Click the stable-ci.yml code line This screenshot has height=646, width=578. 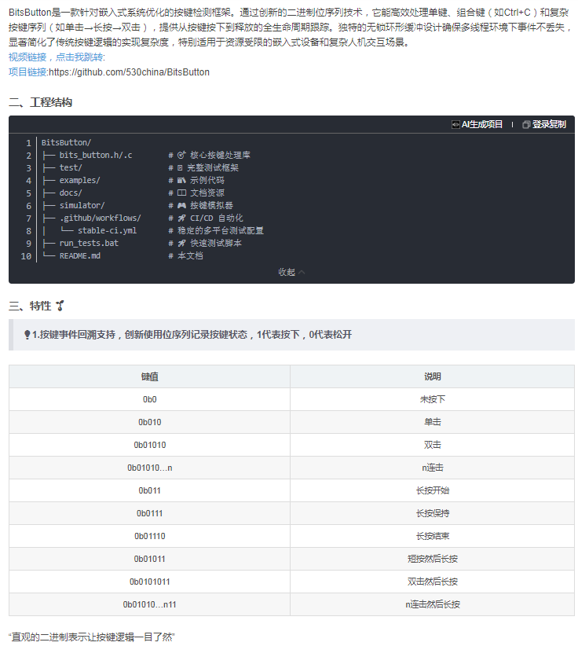pos(107,231)
